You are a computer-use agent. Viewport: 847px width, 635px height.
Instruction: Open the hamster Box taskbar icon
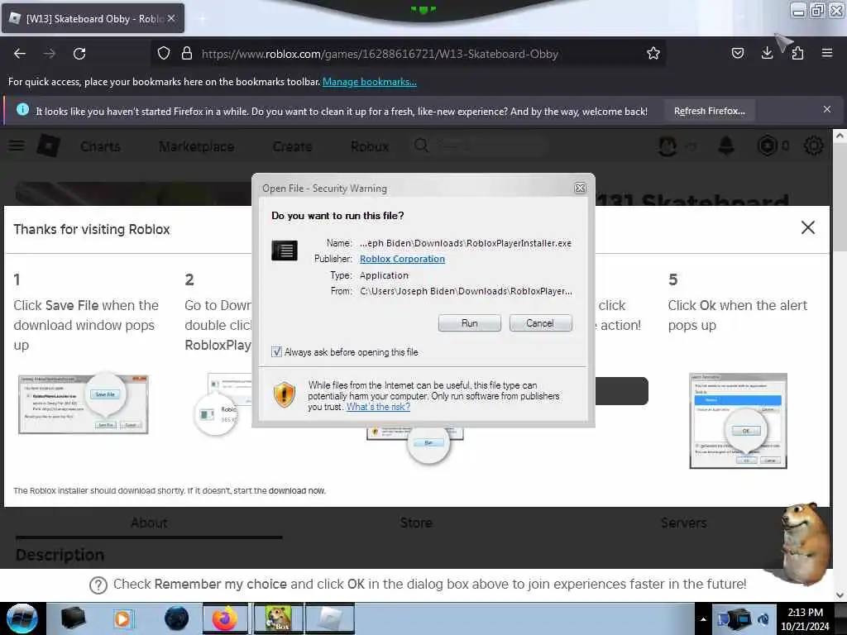point(278,618)
